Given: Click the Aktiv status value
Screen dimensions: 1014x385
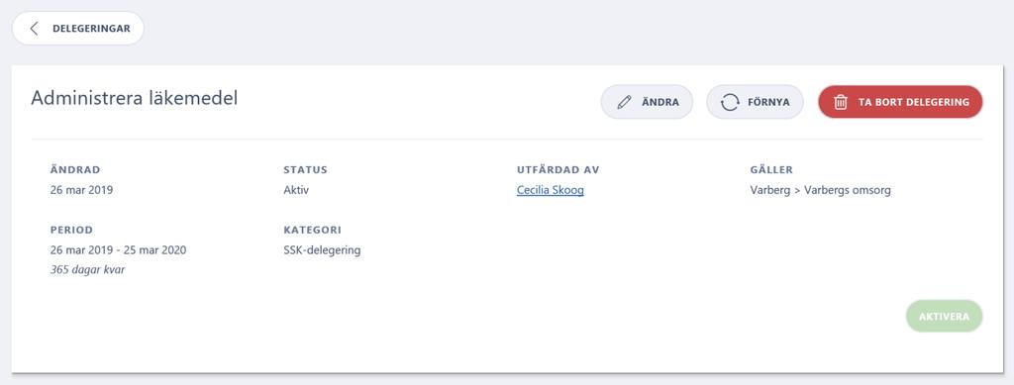Looking at the screenshot, I should [x=296, y=191].
